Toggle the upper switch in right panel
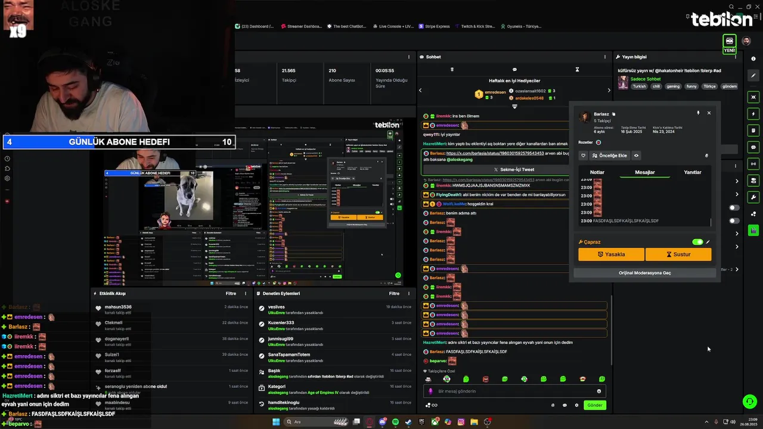Viewport: 763px width, 429px height. tap(734, 208)
